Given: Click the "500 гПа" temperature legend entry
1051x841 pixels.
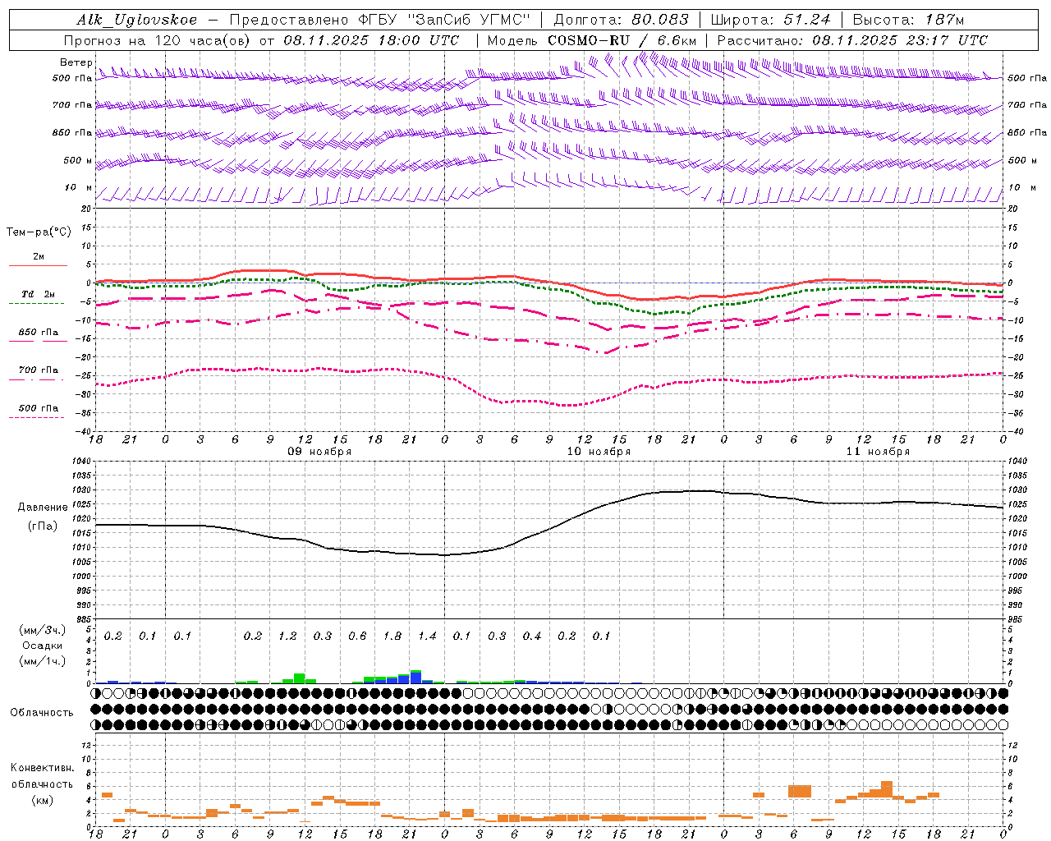Looking at the screenshot, I should 38,411.
